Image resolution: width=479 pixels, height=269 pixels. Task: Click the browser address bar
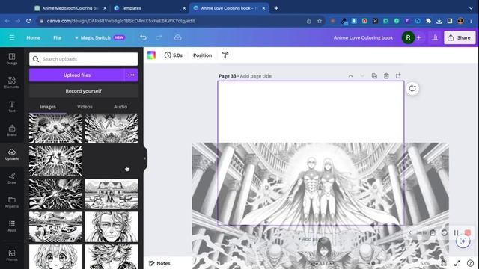tap(171, 21)
